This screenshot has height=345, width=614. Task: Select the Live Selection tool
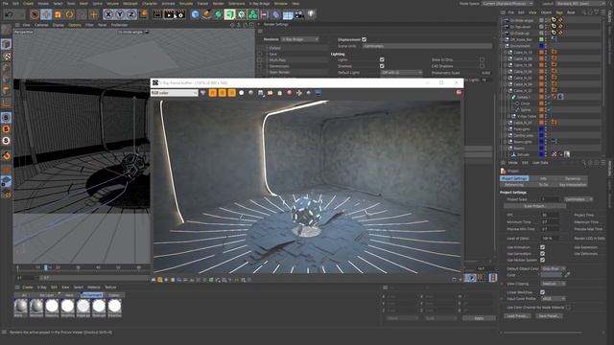coord(35,14)
